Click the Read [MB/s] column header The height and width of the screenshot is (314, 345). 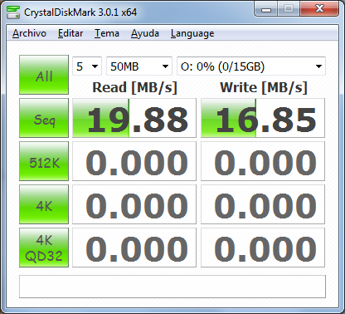[x=134, y=88]
